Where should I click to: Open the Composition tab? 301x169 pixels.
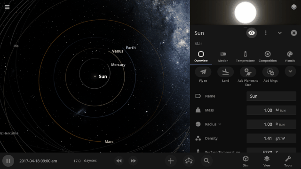click(x=268, y=57)
